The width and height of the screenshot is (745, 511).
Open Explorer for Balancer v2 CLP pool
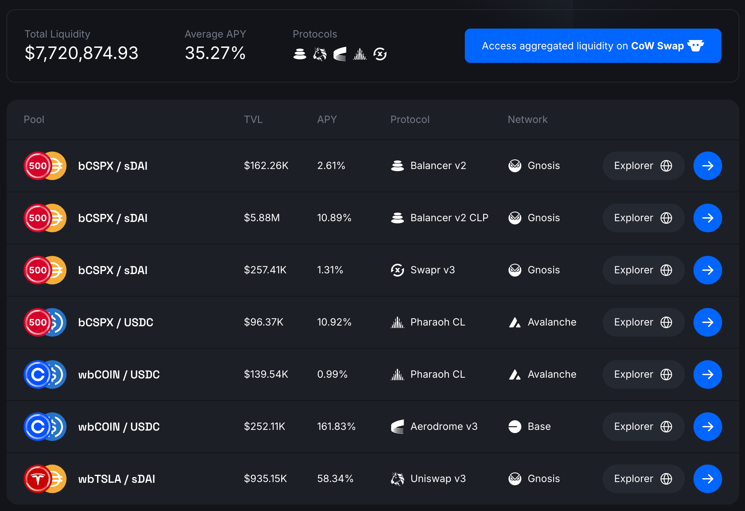pyautogui.click(x=643, y=218)
